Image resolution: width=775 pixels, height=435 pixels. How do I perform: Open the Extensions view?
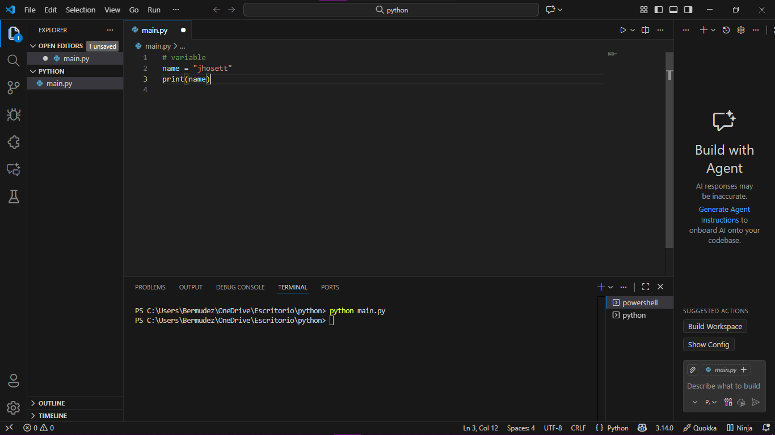coord(14,142)
